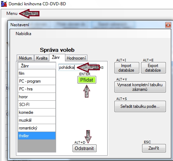Focus the genre text field containing pohádka

click(x=77, y=67)
